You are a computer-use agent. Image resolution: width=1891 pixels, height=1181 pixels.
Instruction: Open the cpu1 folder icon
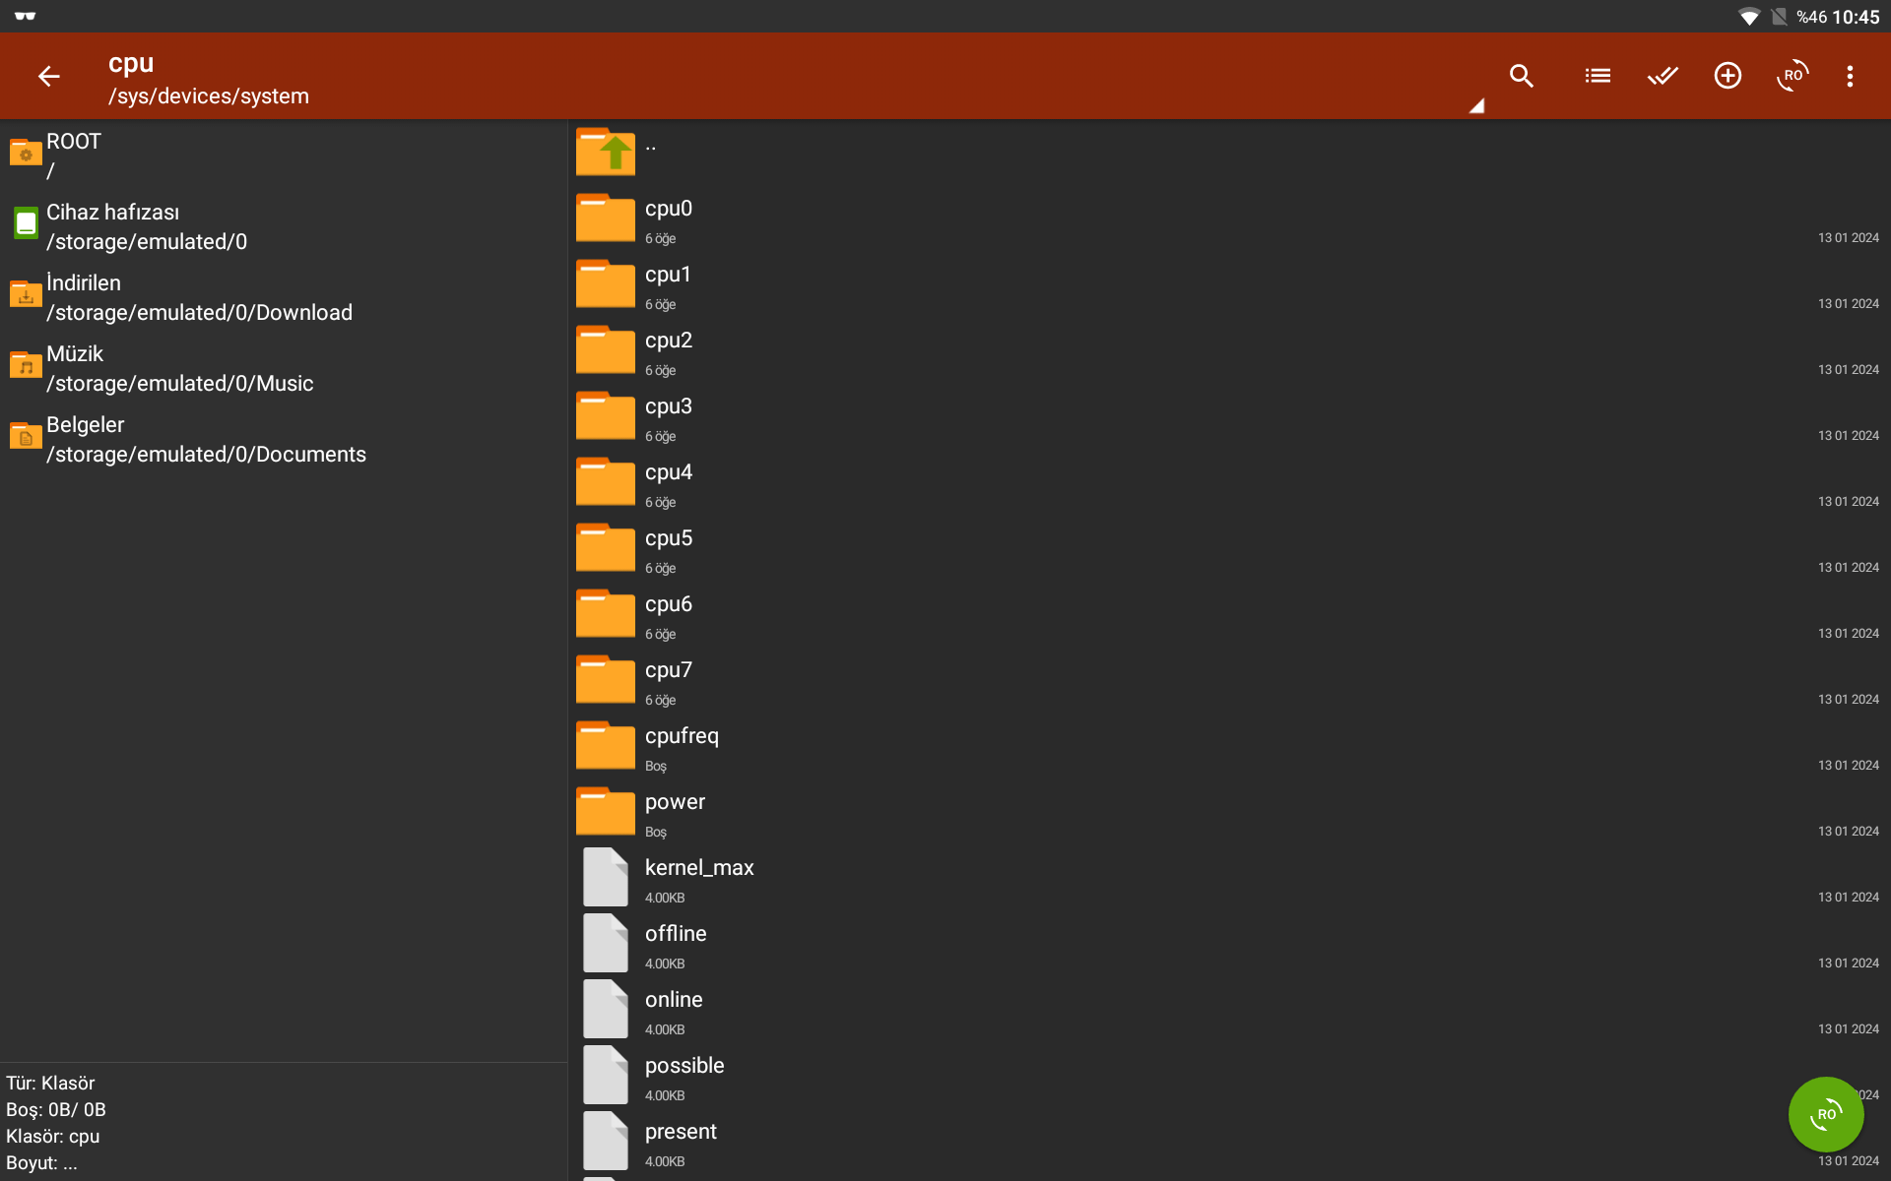(606, 284)
